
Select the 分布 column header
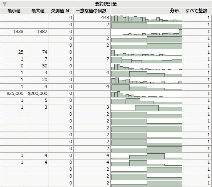(174, 11)
